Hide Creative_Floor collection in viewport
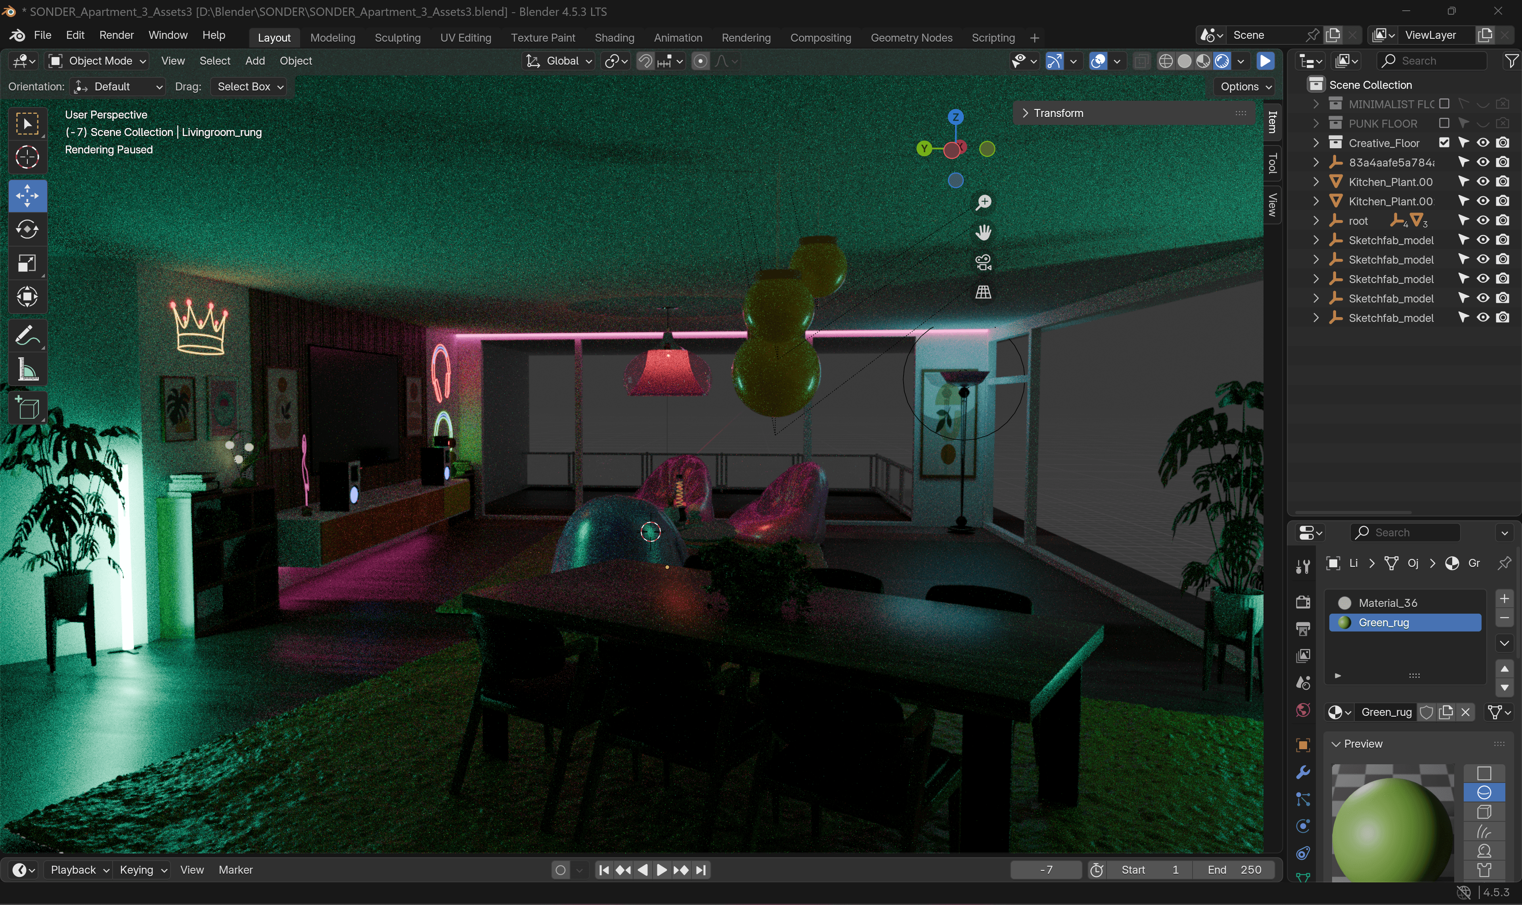 click(1483, 143)
